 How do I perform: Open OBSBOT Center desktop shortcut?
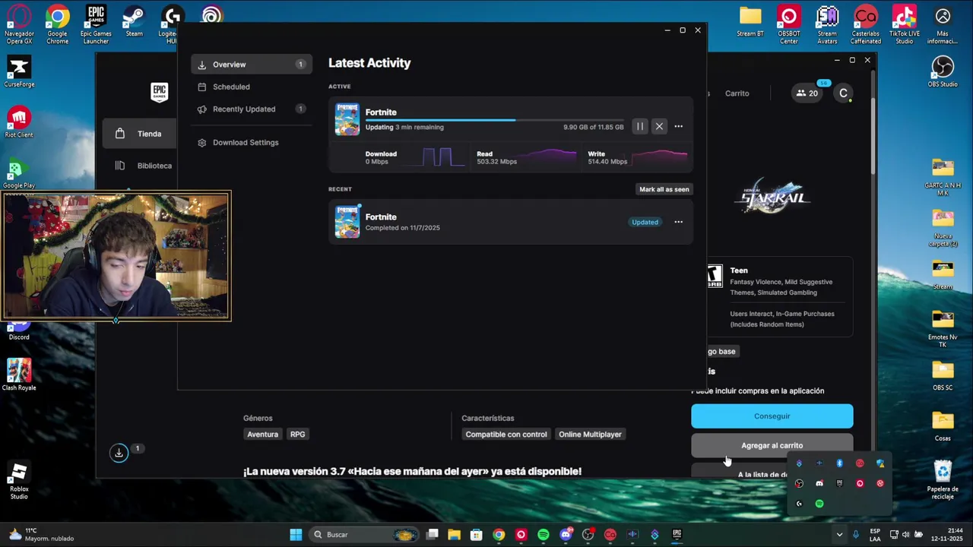(x=789, y=25)
